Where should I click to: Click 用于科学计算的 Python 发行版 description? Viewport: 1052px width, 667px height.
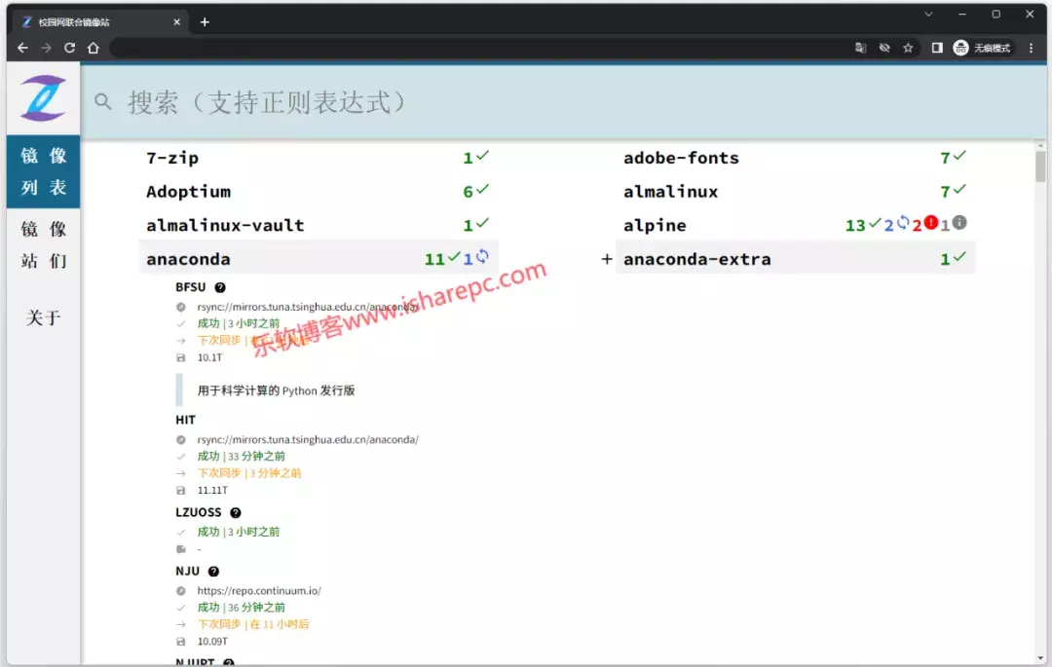coord(276,390)
